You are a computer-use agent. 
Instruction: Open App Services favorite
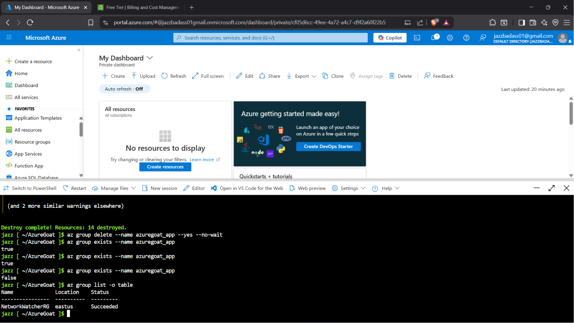(x=24, y=154)
